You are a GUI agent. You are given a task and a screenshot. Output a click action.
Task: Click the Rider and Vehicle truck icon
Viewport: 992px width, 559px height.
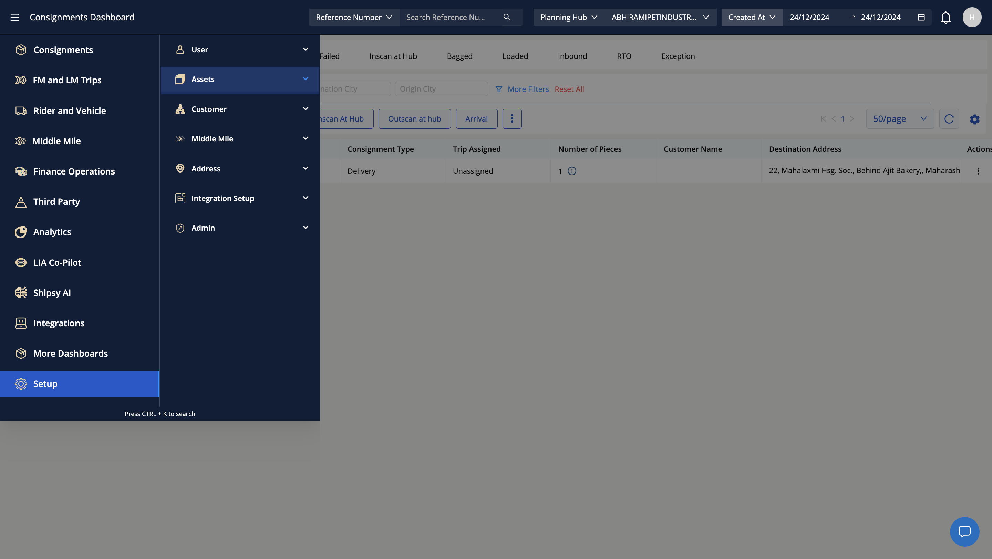21,111
